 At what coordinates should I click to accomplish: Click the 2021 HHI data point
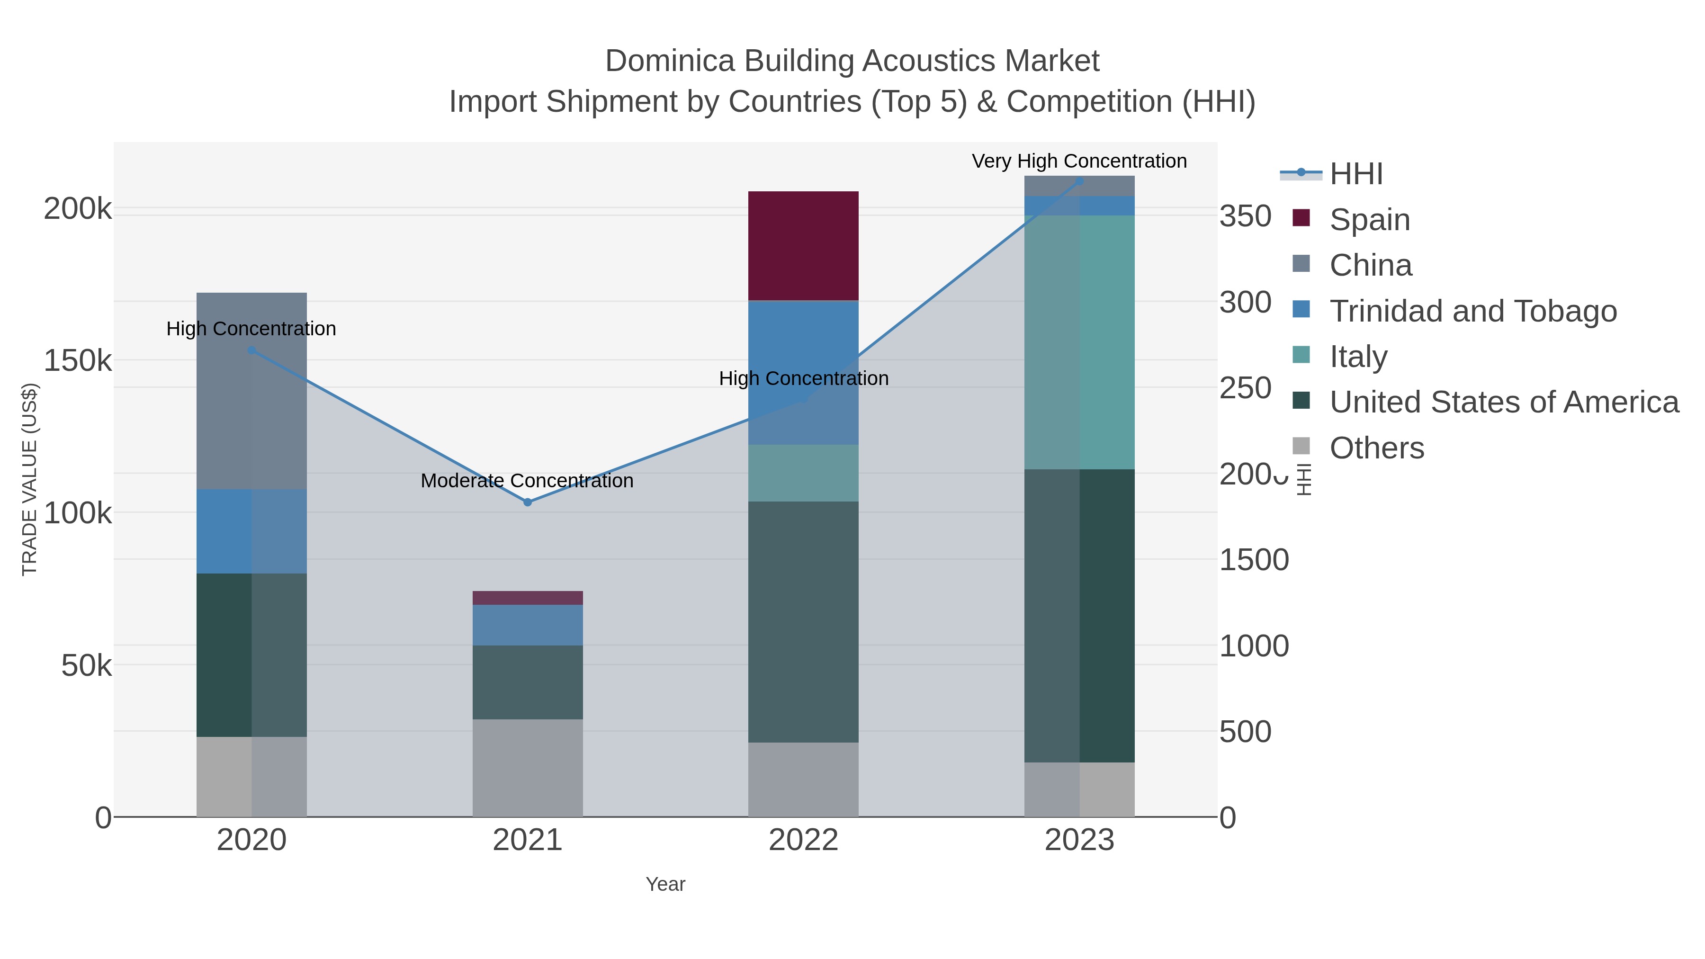tap(528, 502)
